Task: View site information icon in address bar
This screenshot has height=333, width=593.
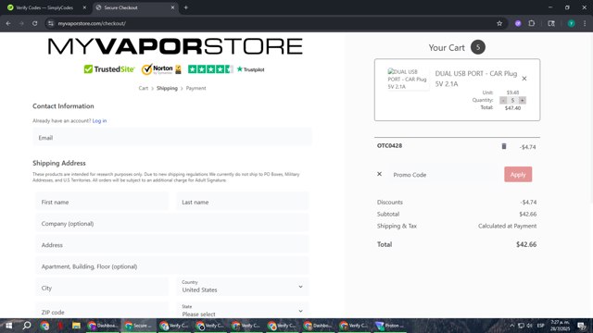Action: 51,23
